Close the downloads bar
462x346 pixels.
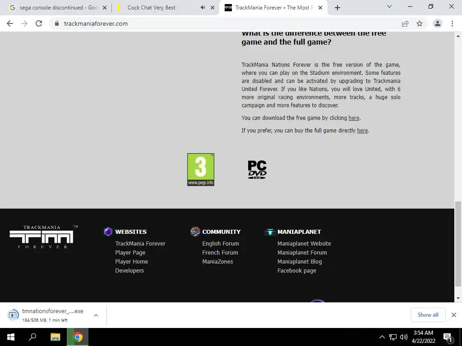454,315
